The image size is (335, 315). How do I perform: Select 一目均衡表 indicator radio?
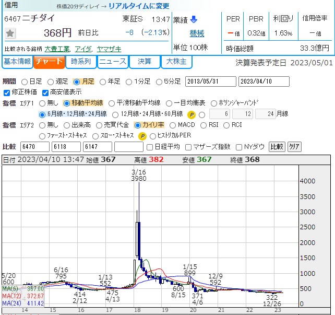pos(169,103)
